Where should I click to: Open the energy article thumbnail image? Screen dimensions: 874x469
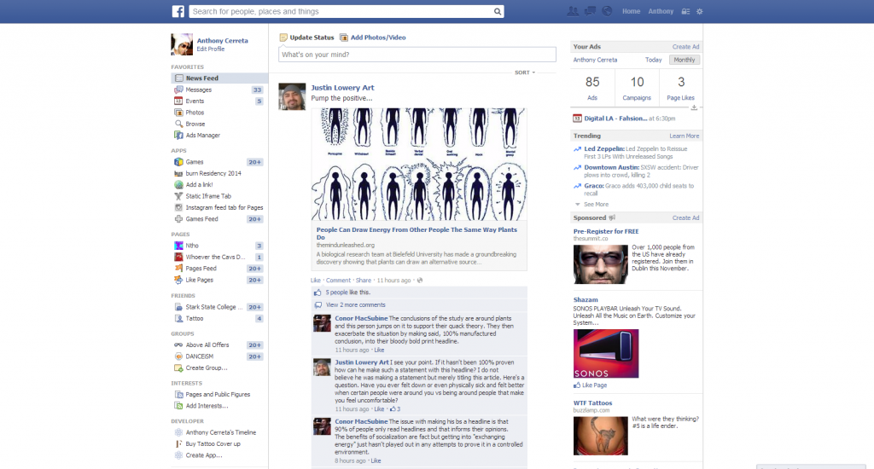click(418, 165)
